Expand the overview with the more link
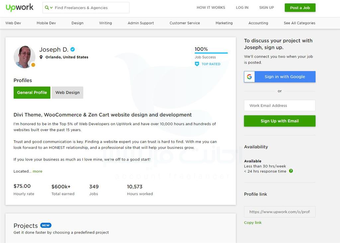 pos(38,171)
